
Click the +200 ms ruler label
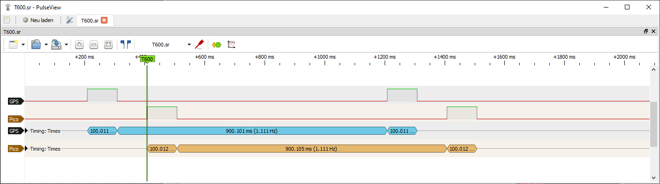(x=85, y=57)
